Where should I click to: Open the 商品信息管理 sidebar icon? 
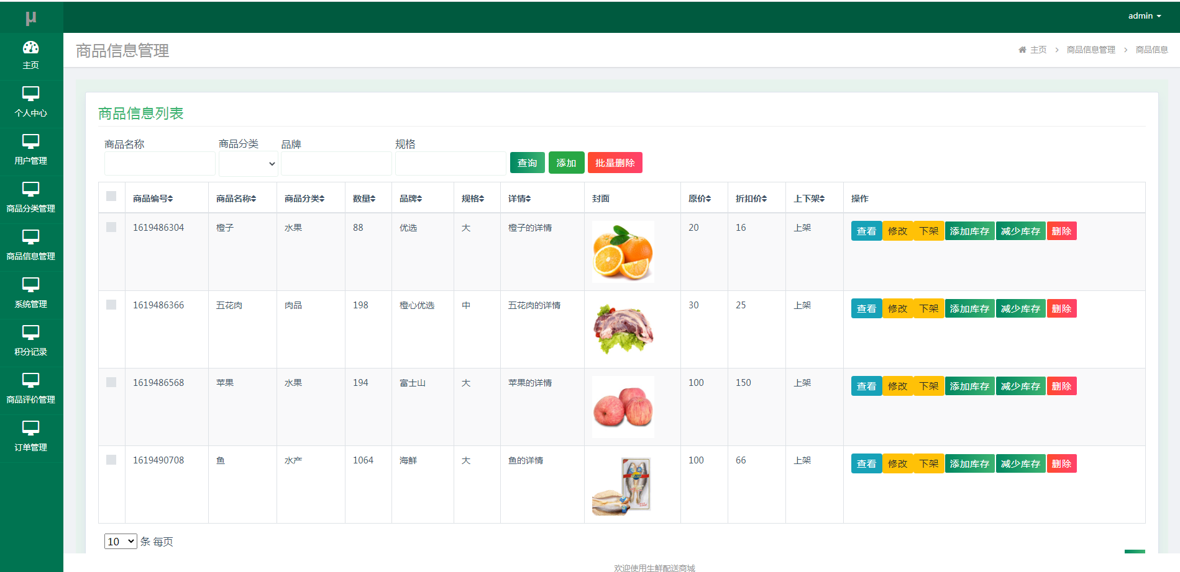coord(30,237)
